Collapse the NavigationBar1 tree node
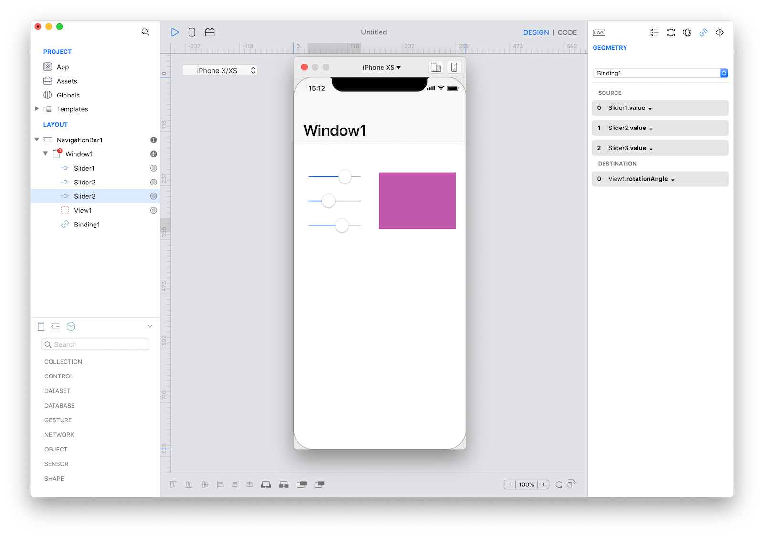 37,140
